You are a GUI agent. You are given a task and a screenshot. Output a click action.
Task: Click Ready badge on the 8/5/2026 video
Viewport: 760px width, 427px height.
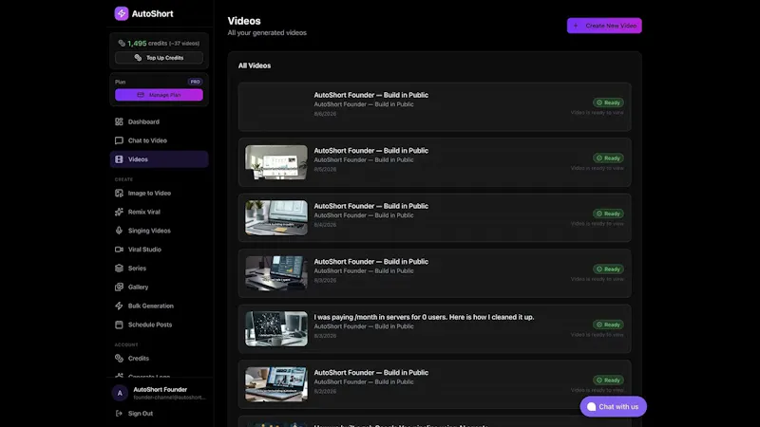608,158
